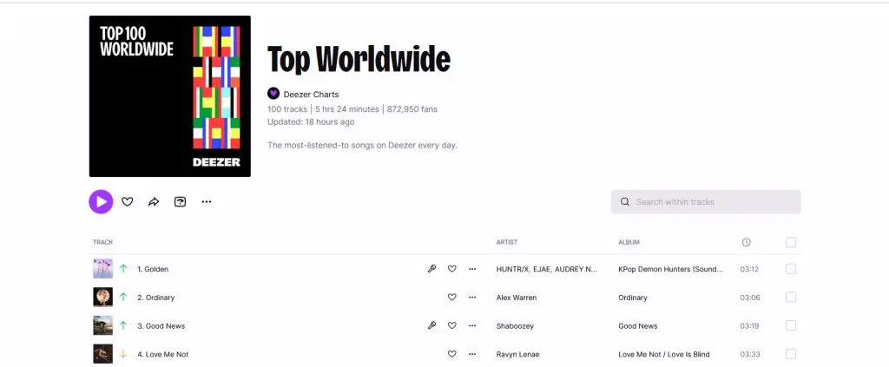The height and width of the screenshot is (367, 889).
Task: Select the Golden track checkbox
Action: (x=791, y=269)
